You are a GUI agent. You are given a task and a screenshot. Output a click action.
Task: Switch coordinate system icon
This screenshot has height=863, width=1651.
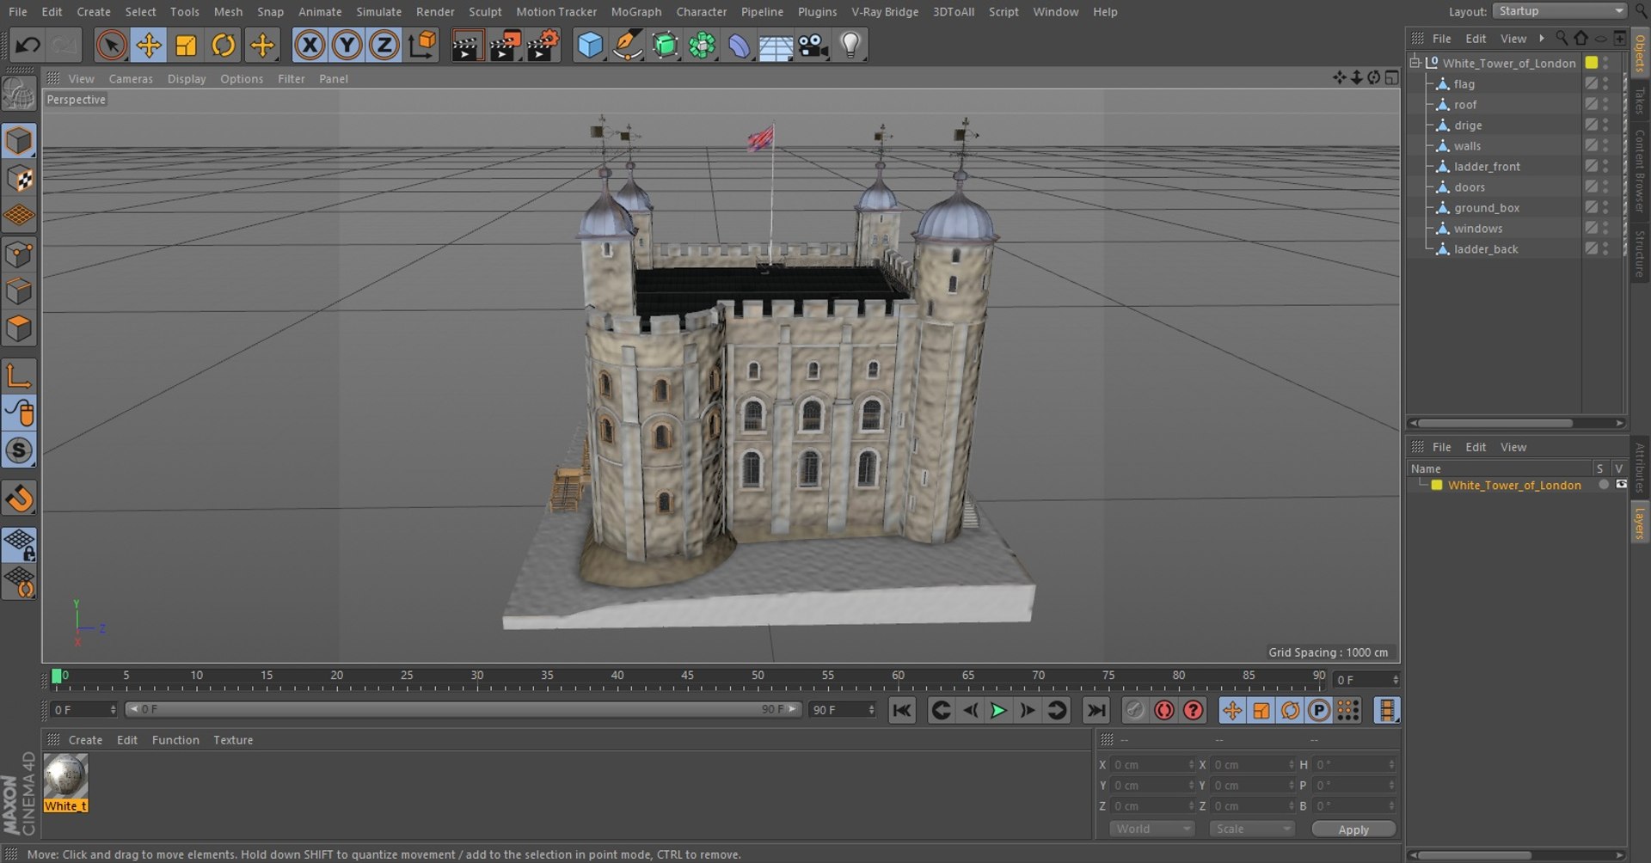(422, 45)
